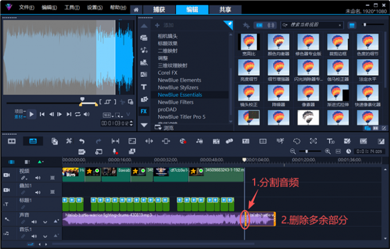Mute the 音乐1 music track
The height and width of the screenshot is (249, 390).
(x=34, y=236)
